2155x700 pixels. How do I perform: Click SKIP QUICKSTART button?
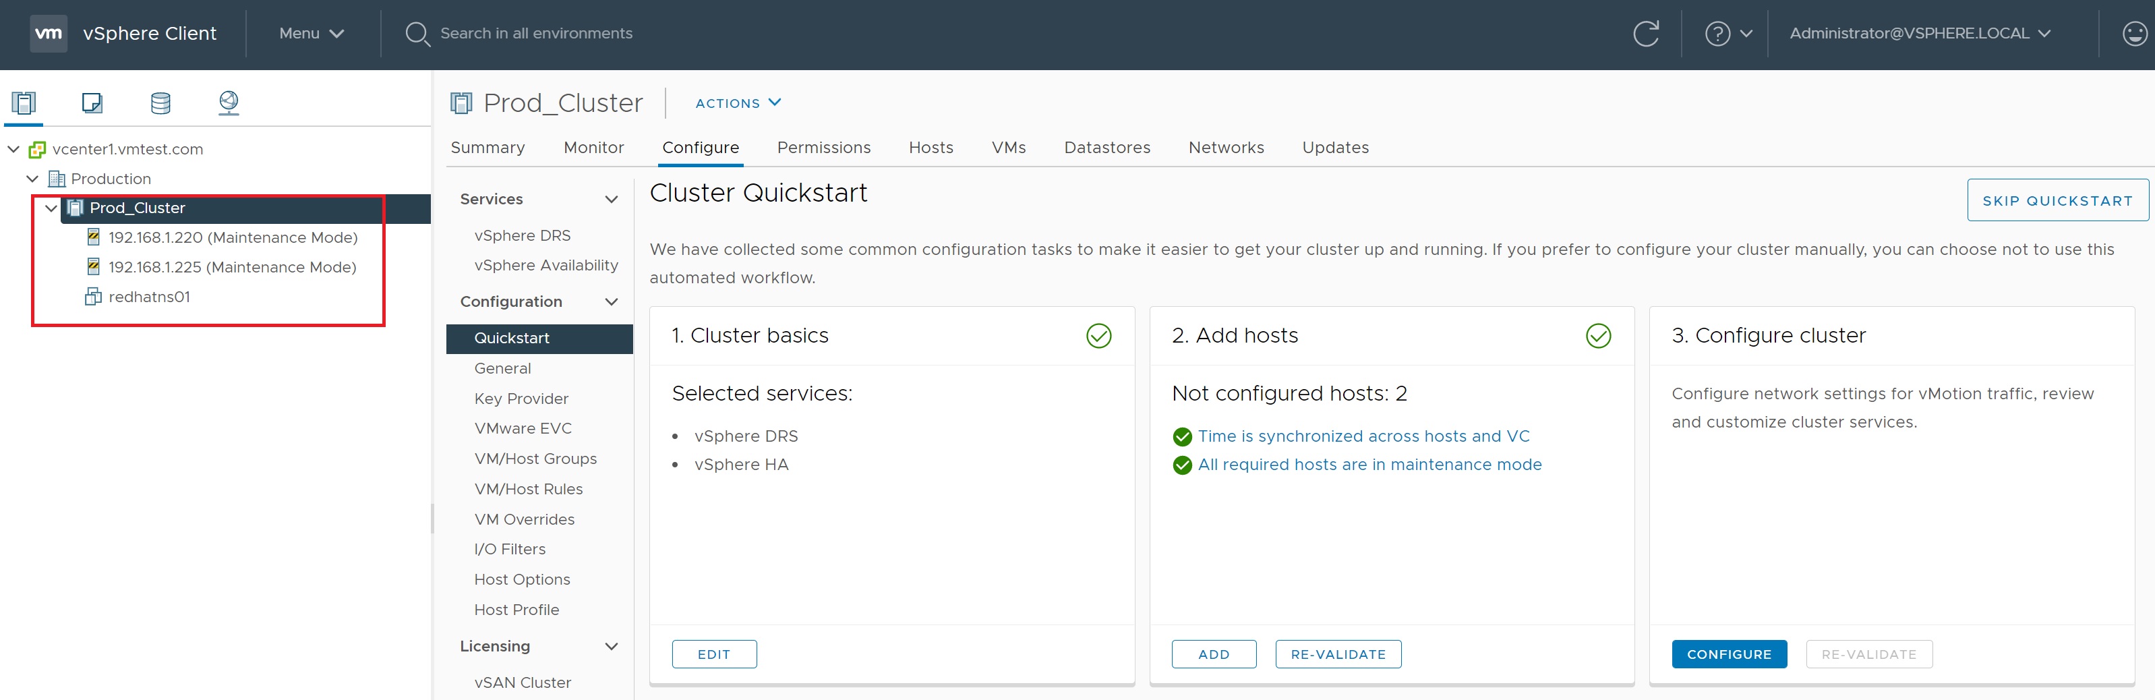2057,201
